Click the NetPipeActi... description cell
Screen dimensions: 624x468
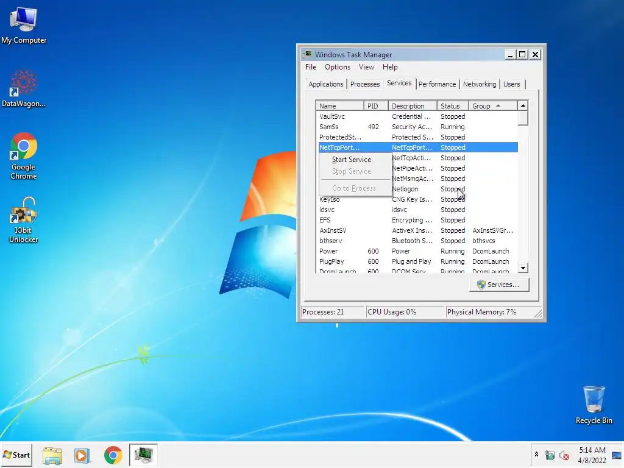tap(413, 168)
